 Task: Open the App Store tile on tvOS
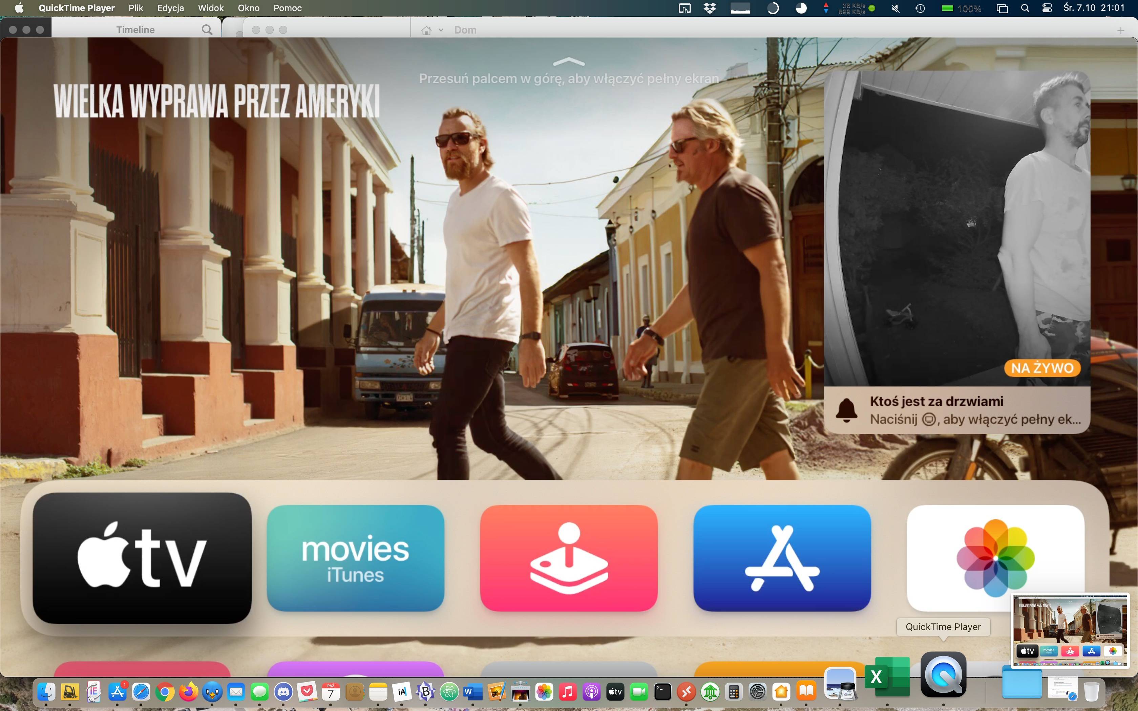782,558
